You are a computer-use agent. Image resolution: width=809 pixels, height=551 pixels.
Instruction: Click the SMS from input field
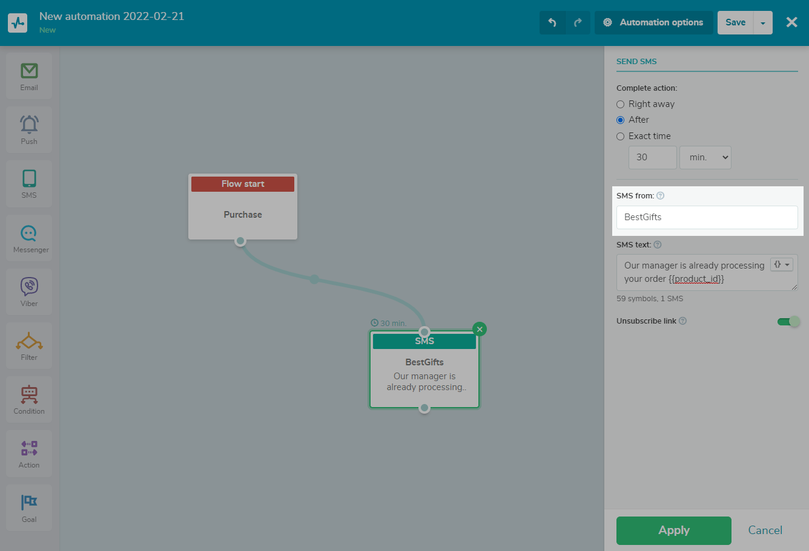[x=707, y=217]
